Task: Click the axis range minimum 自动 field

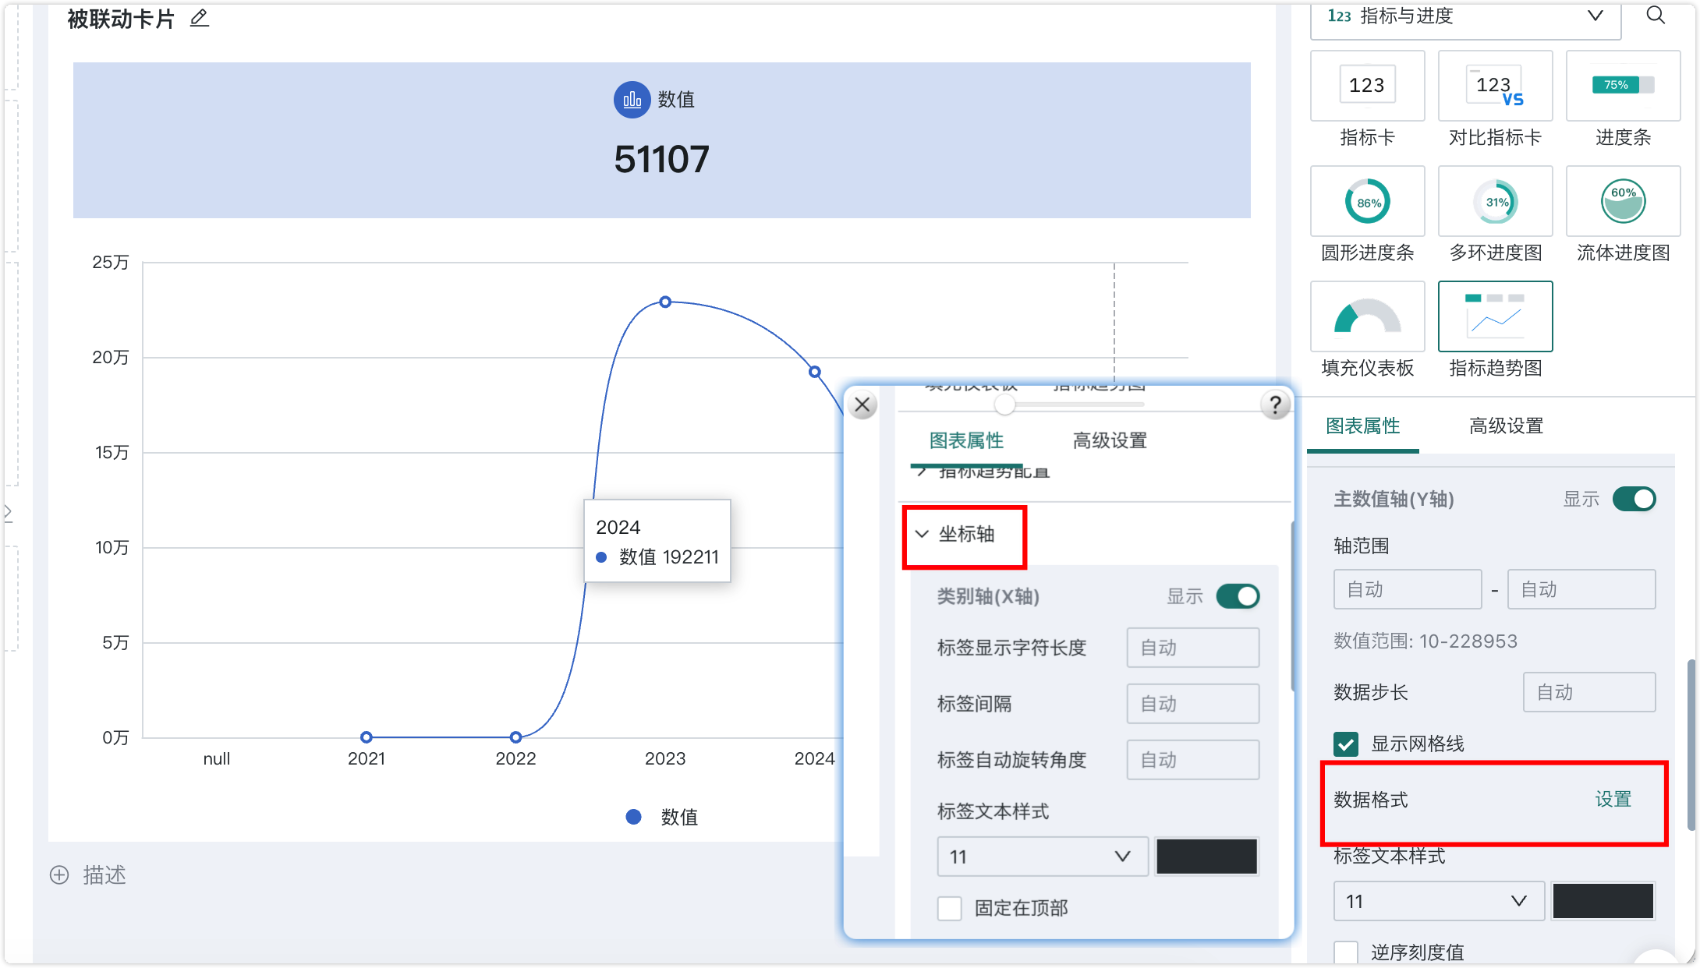Action: coord(1408,589)
